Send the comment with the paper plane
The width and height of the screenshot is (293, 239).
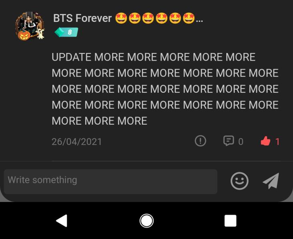tap(271, 181)
